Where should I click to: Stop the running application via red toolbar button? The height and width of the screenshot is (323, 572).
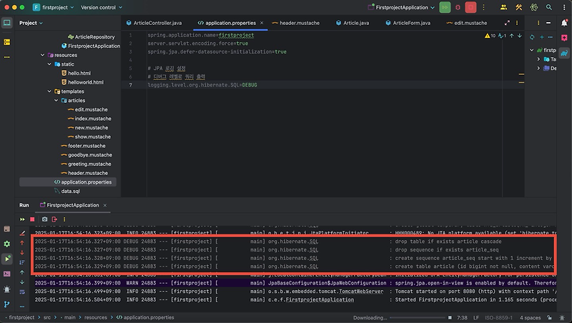click(470, 7)
